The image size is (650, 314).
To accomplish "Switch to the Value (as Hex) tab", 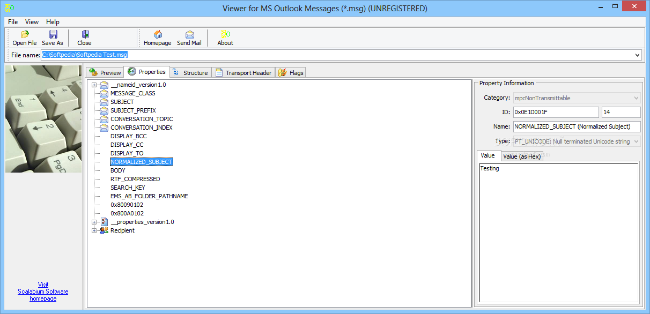I will point(522,156).
